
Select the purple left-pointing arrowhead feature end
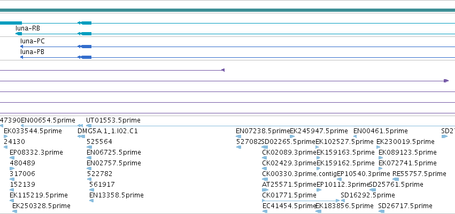coord(223,70)
